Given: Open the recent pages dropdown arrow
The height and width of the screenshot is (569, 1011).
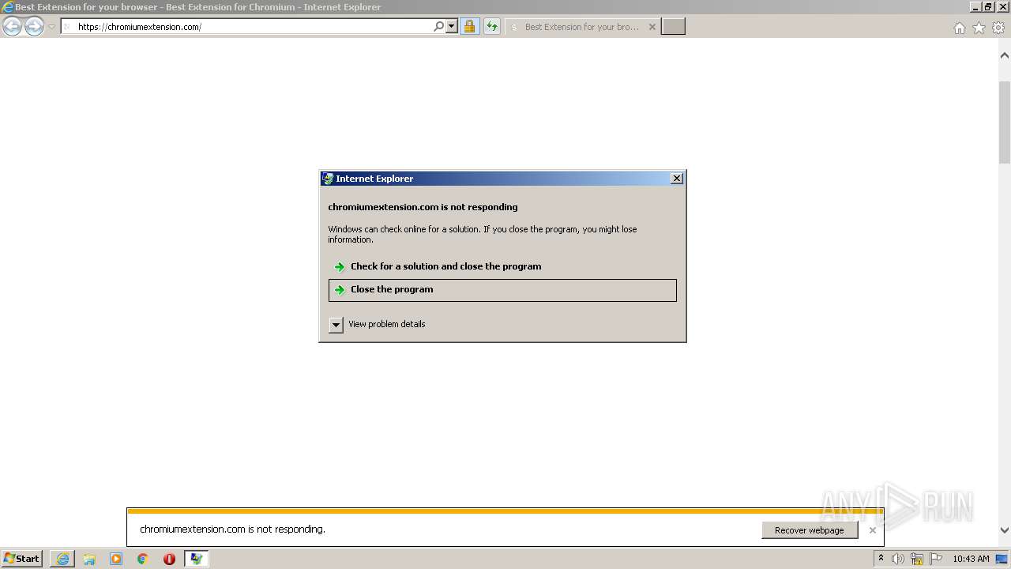Looking at the screenshot, I should [x=51, y=27].
